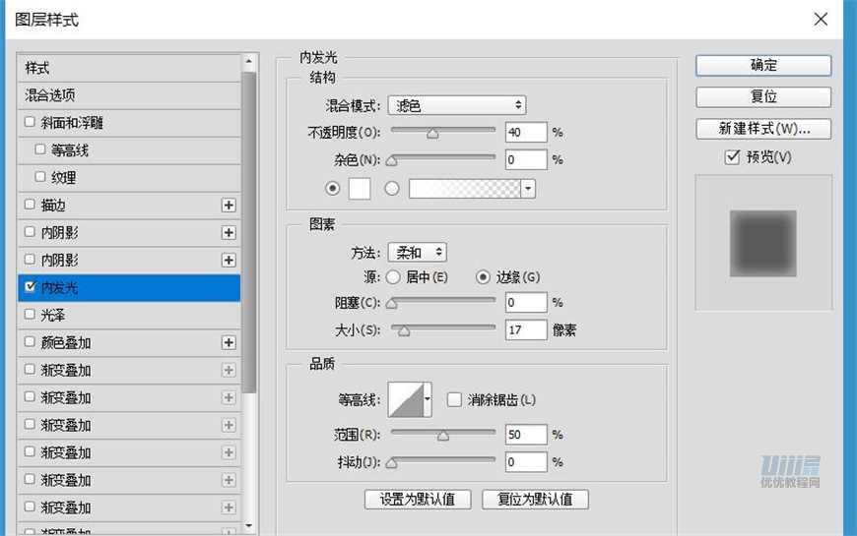Open the 样式 section in the list
Viewport: 857px width, 536px height.
pyautogui.click(x=129, y=68)
